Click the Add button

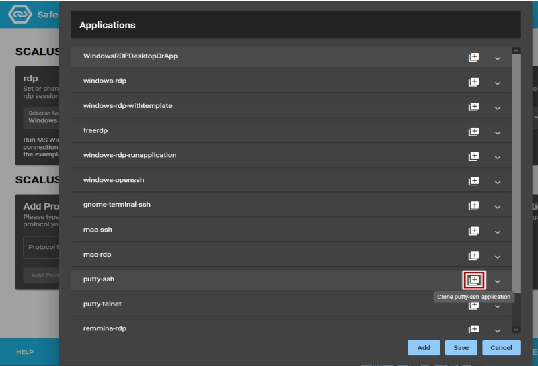[424, 347]
